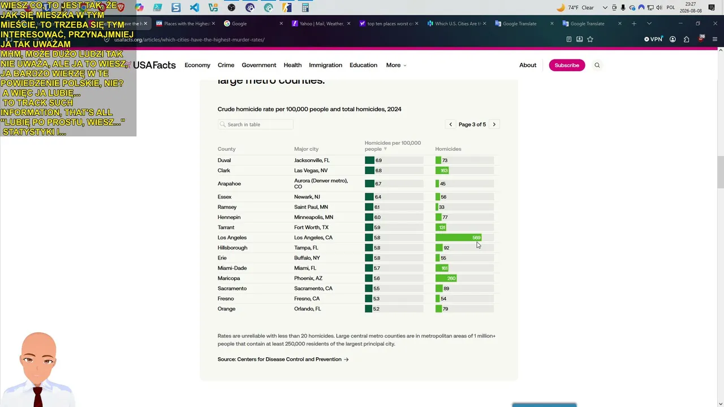The image size is (724, 407).
Task: Sort by Homicides per 100,000 people column
Action: click(x=393, y=146)
